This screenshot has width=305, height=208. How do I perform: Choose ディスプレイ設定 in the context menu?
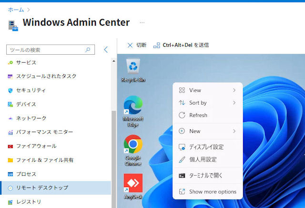tap(208, 147)
